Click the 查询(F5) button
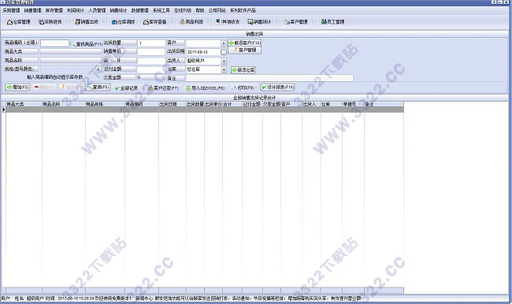Viewport: 512px width, 304px height. (98, 87)
